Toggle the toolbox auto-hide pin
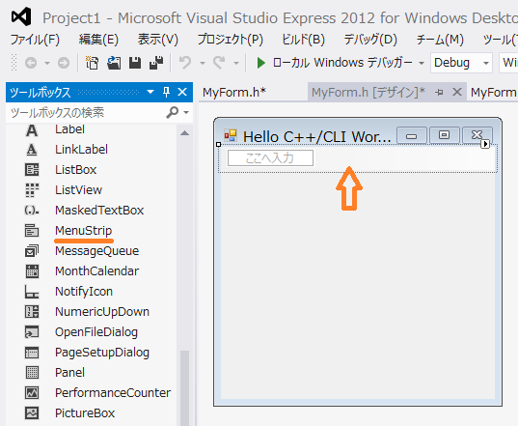 167,92
